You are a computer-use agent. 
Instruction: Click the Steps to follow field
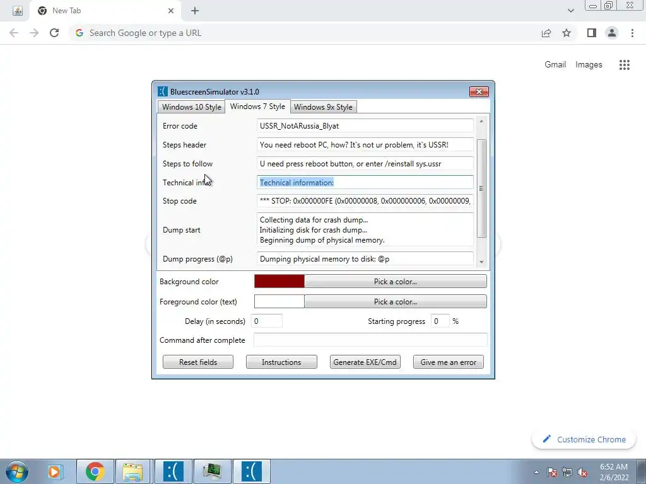(x=365, y=164)
